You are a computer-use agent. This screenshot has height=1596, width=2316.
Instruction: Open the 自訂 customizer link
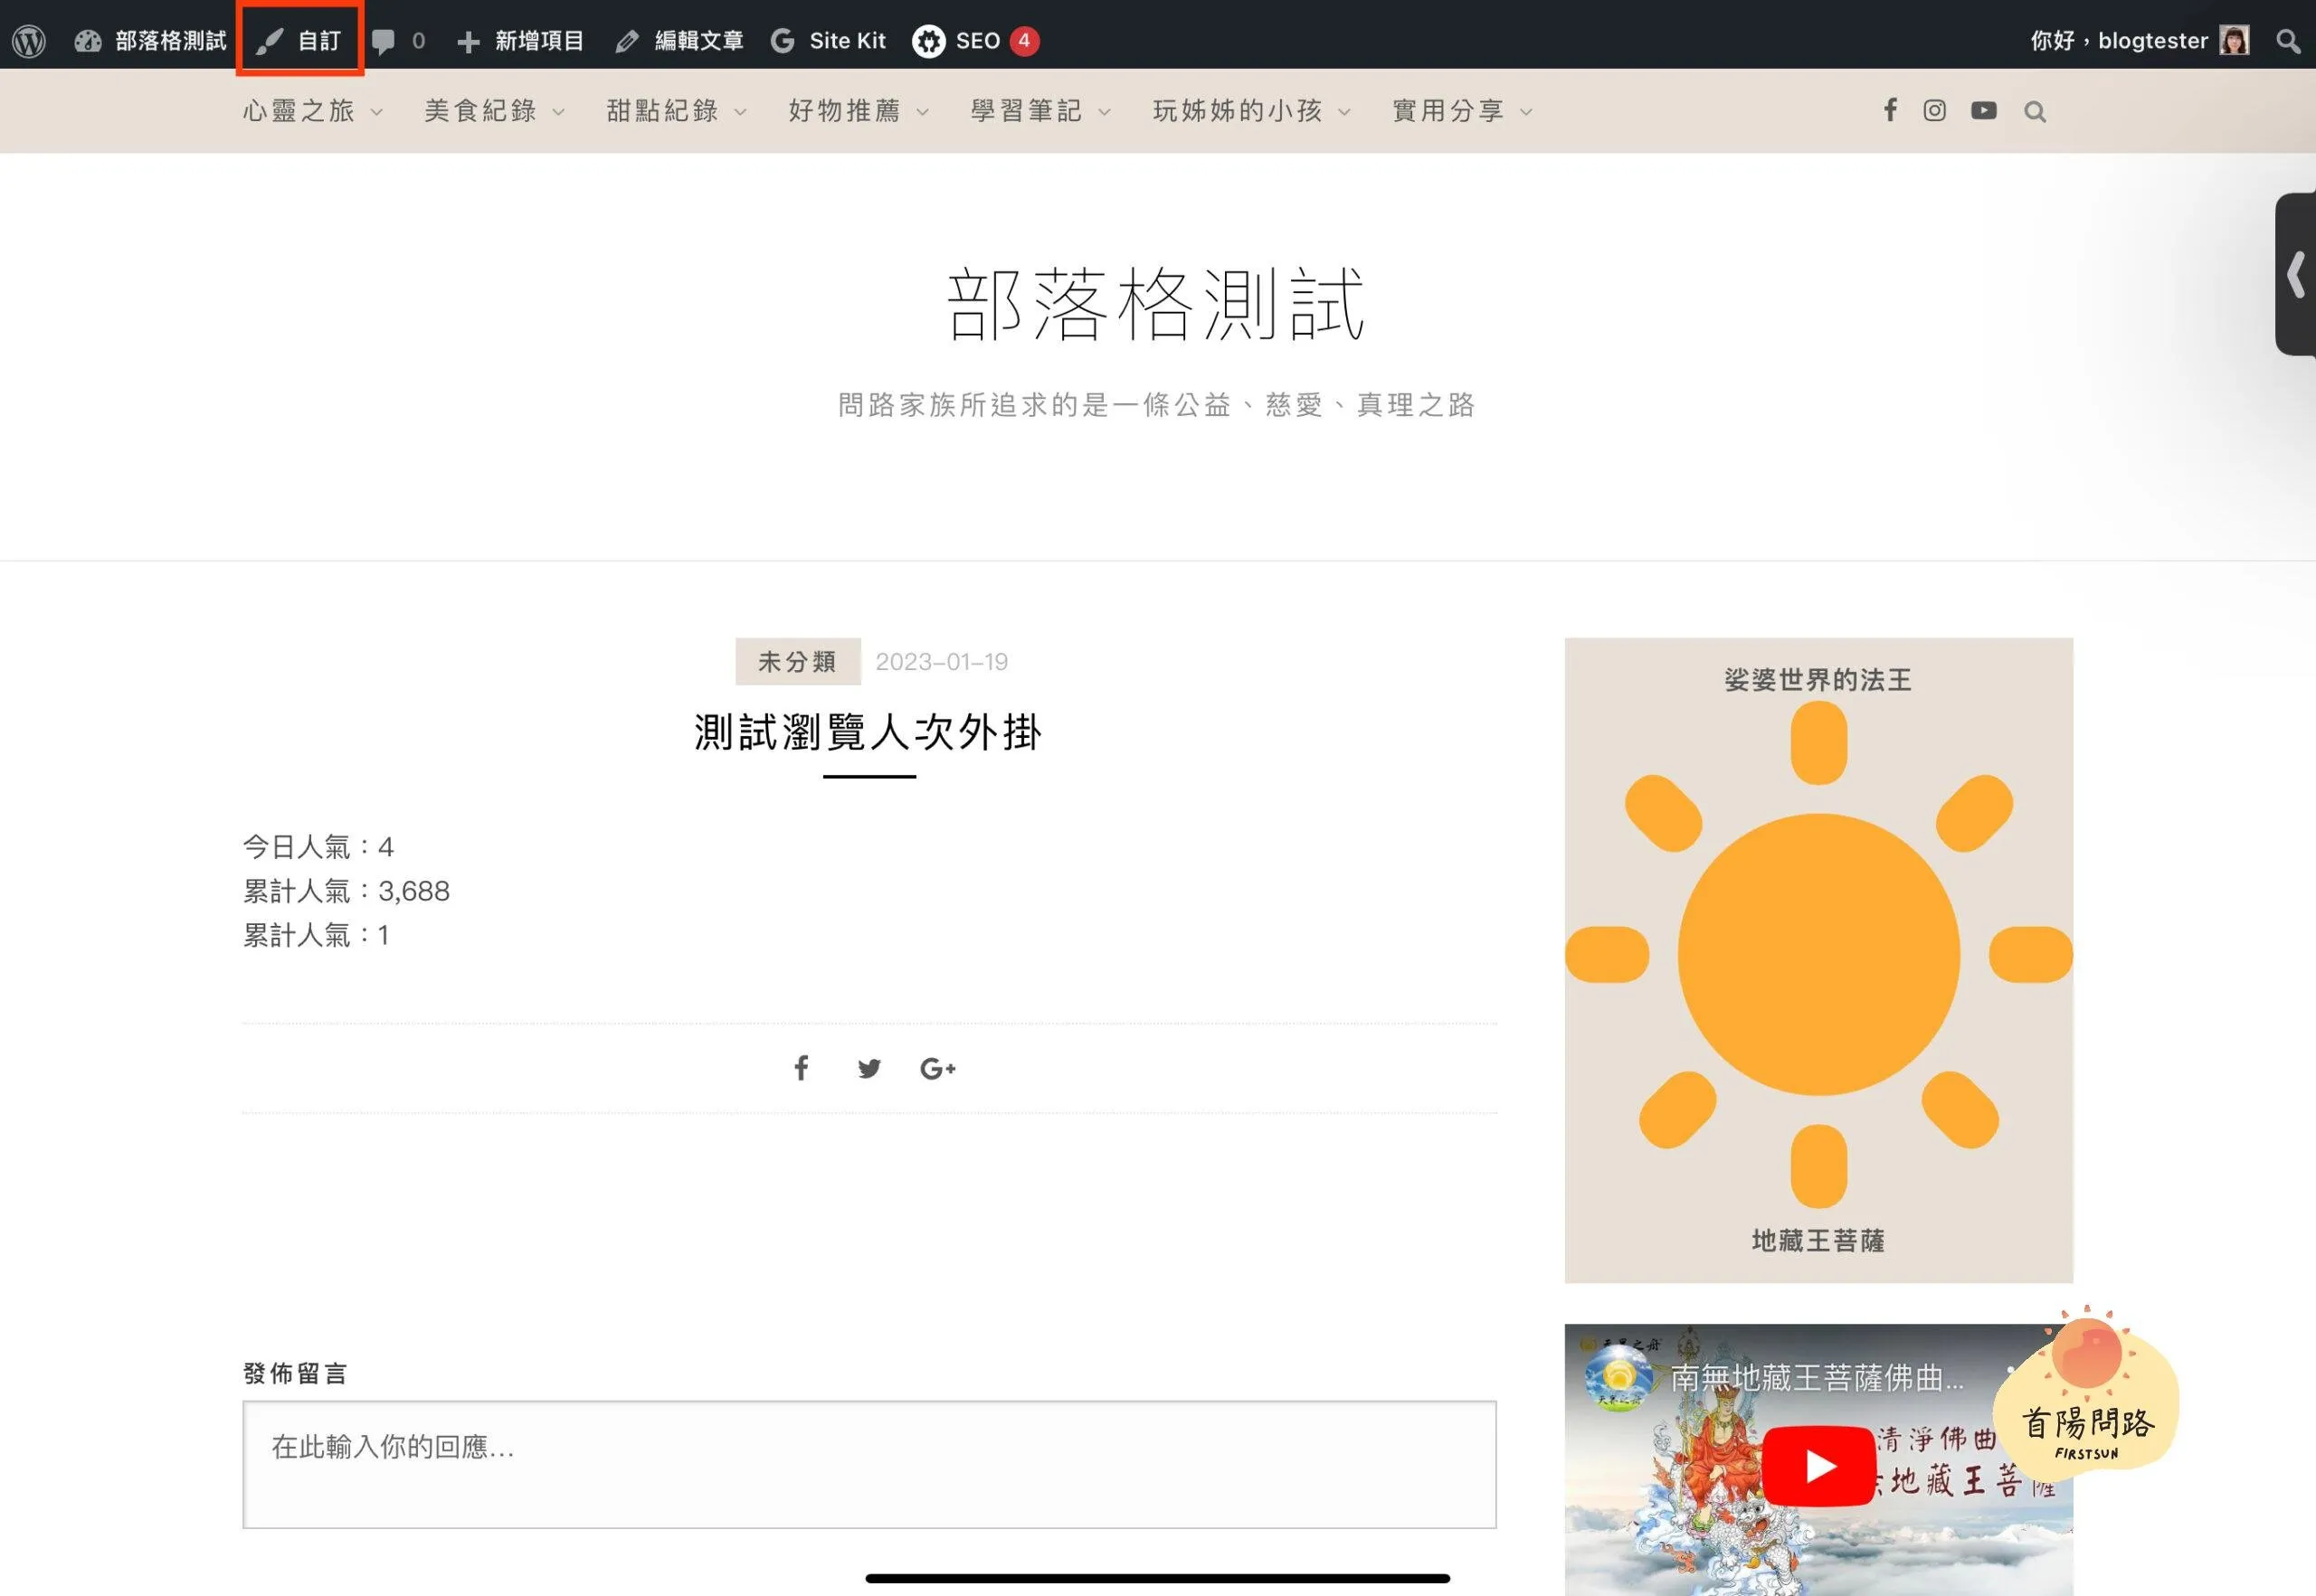click(300, 41)
